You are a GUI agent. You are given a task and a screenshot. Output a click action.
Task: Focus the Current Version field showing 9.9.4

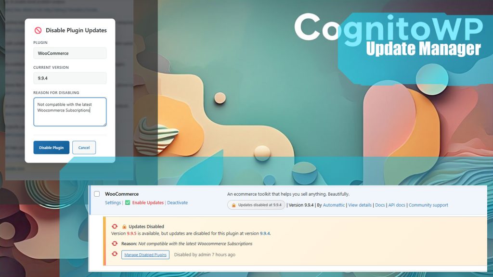click(x=70, y=78)
